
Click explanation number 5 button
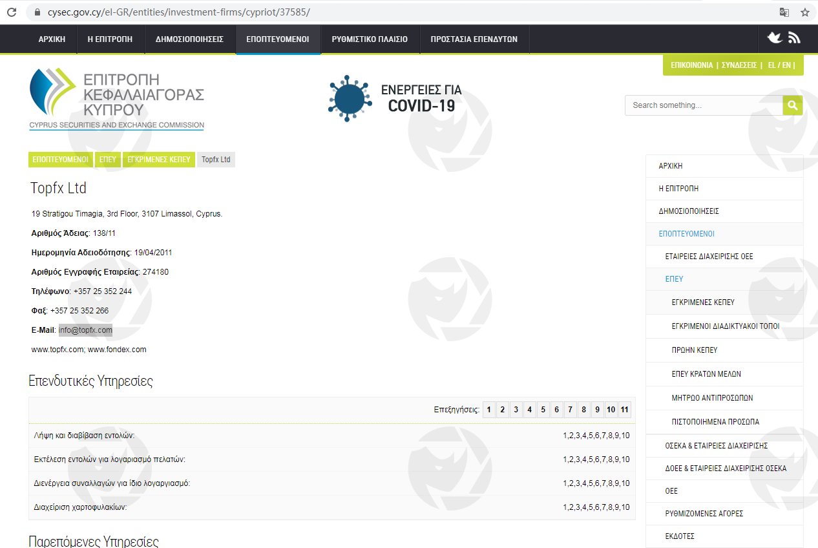[543, 410]
